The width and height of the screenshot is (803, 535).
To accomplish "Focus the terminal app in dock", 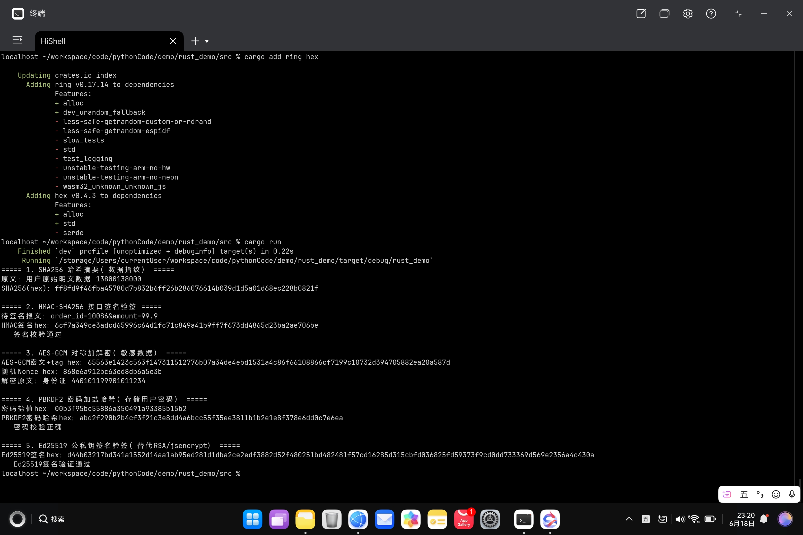I will (x=524, y=519).
